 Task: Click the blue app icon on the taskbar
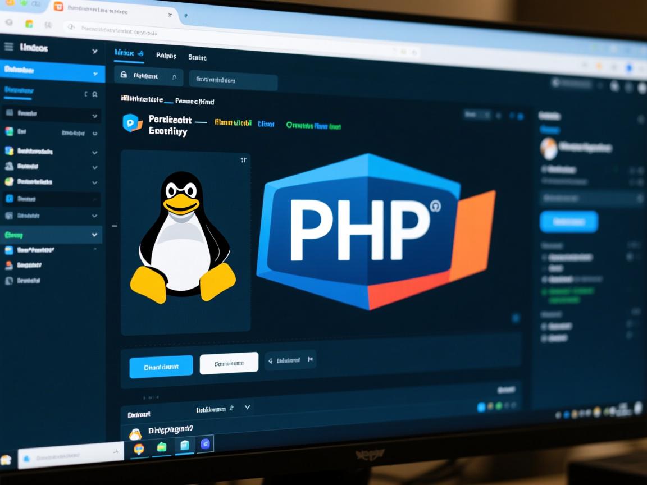tap(204, 444)
